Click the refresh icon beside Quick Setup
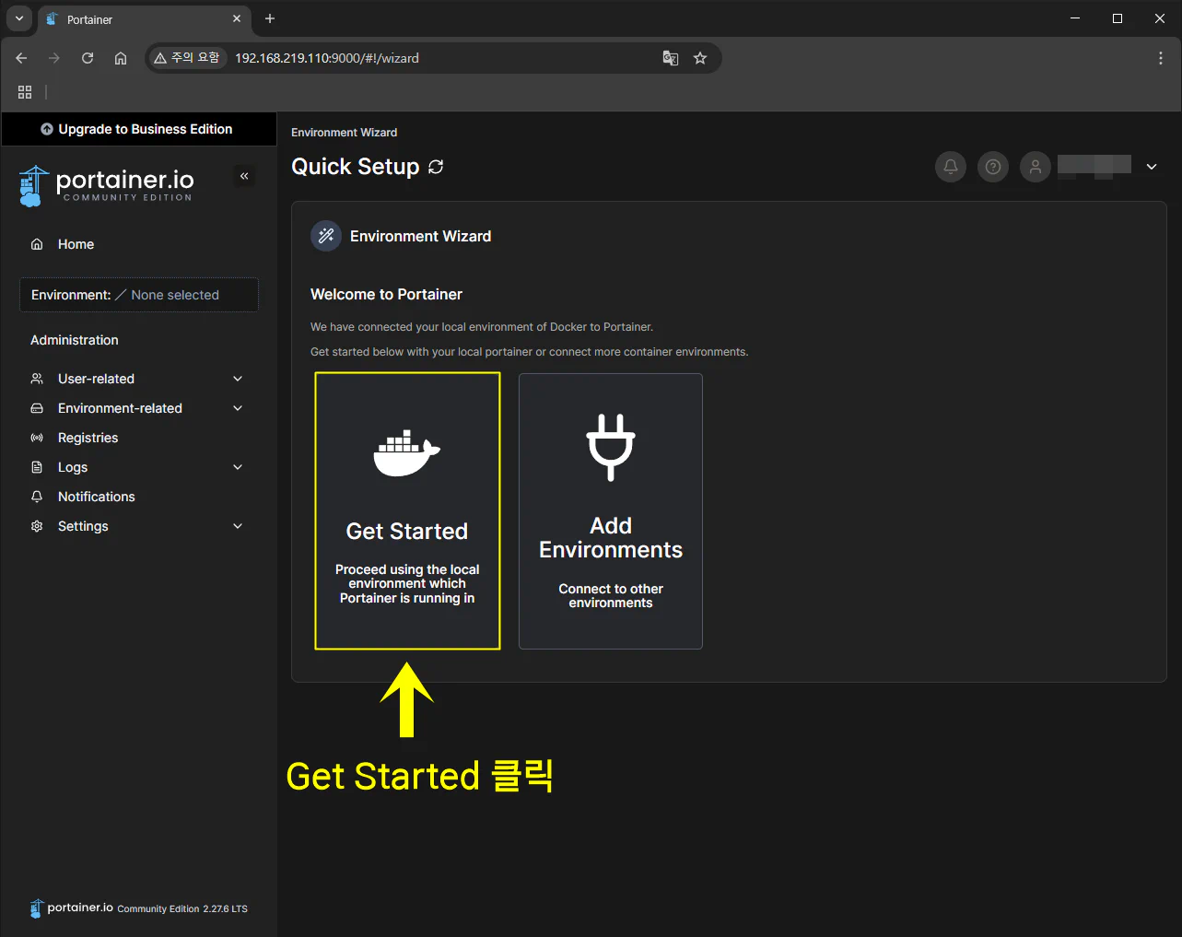 coord(436,167)
